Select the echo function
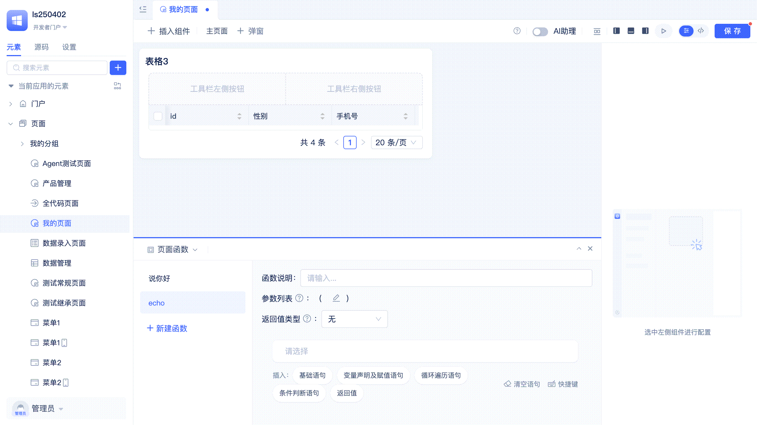 pos(193,303)
